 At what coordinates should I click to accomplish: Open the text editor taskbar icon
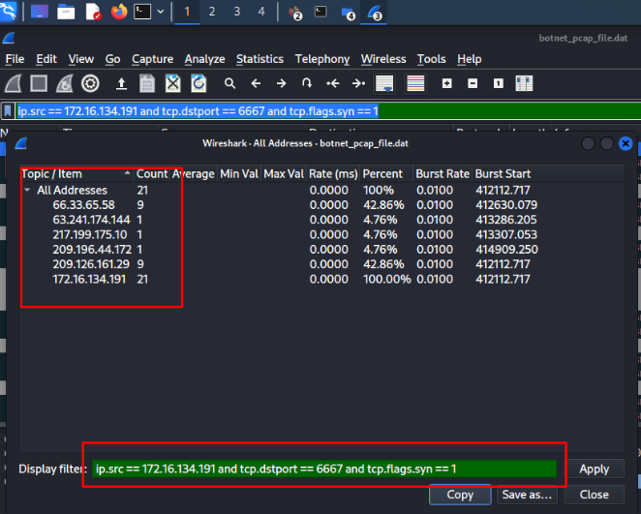[93, 12]
